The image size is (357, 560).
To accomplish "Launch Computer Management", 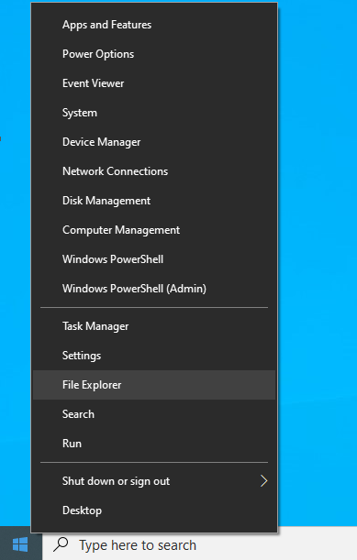I will (154, 230).
